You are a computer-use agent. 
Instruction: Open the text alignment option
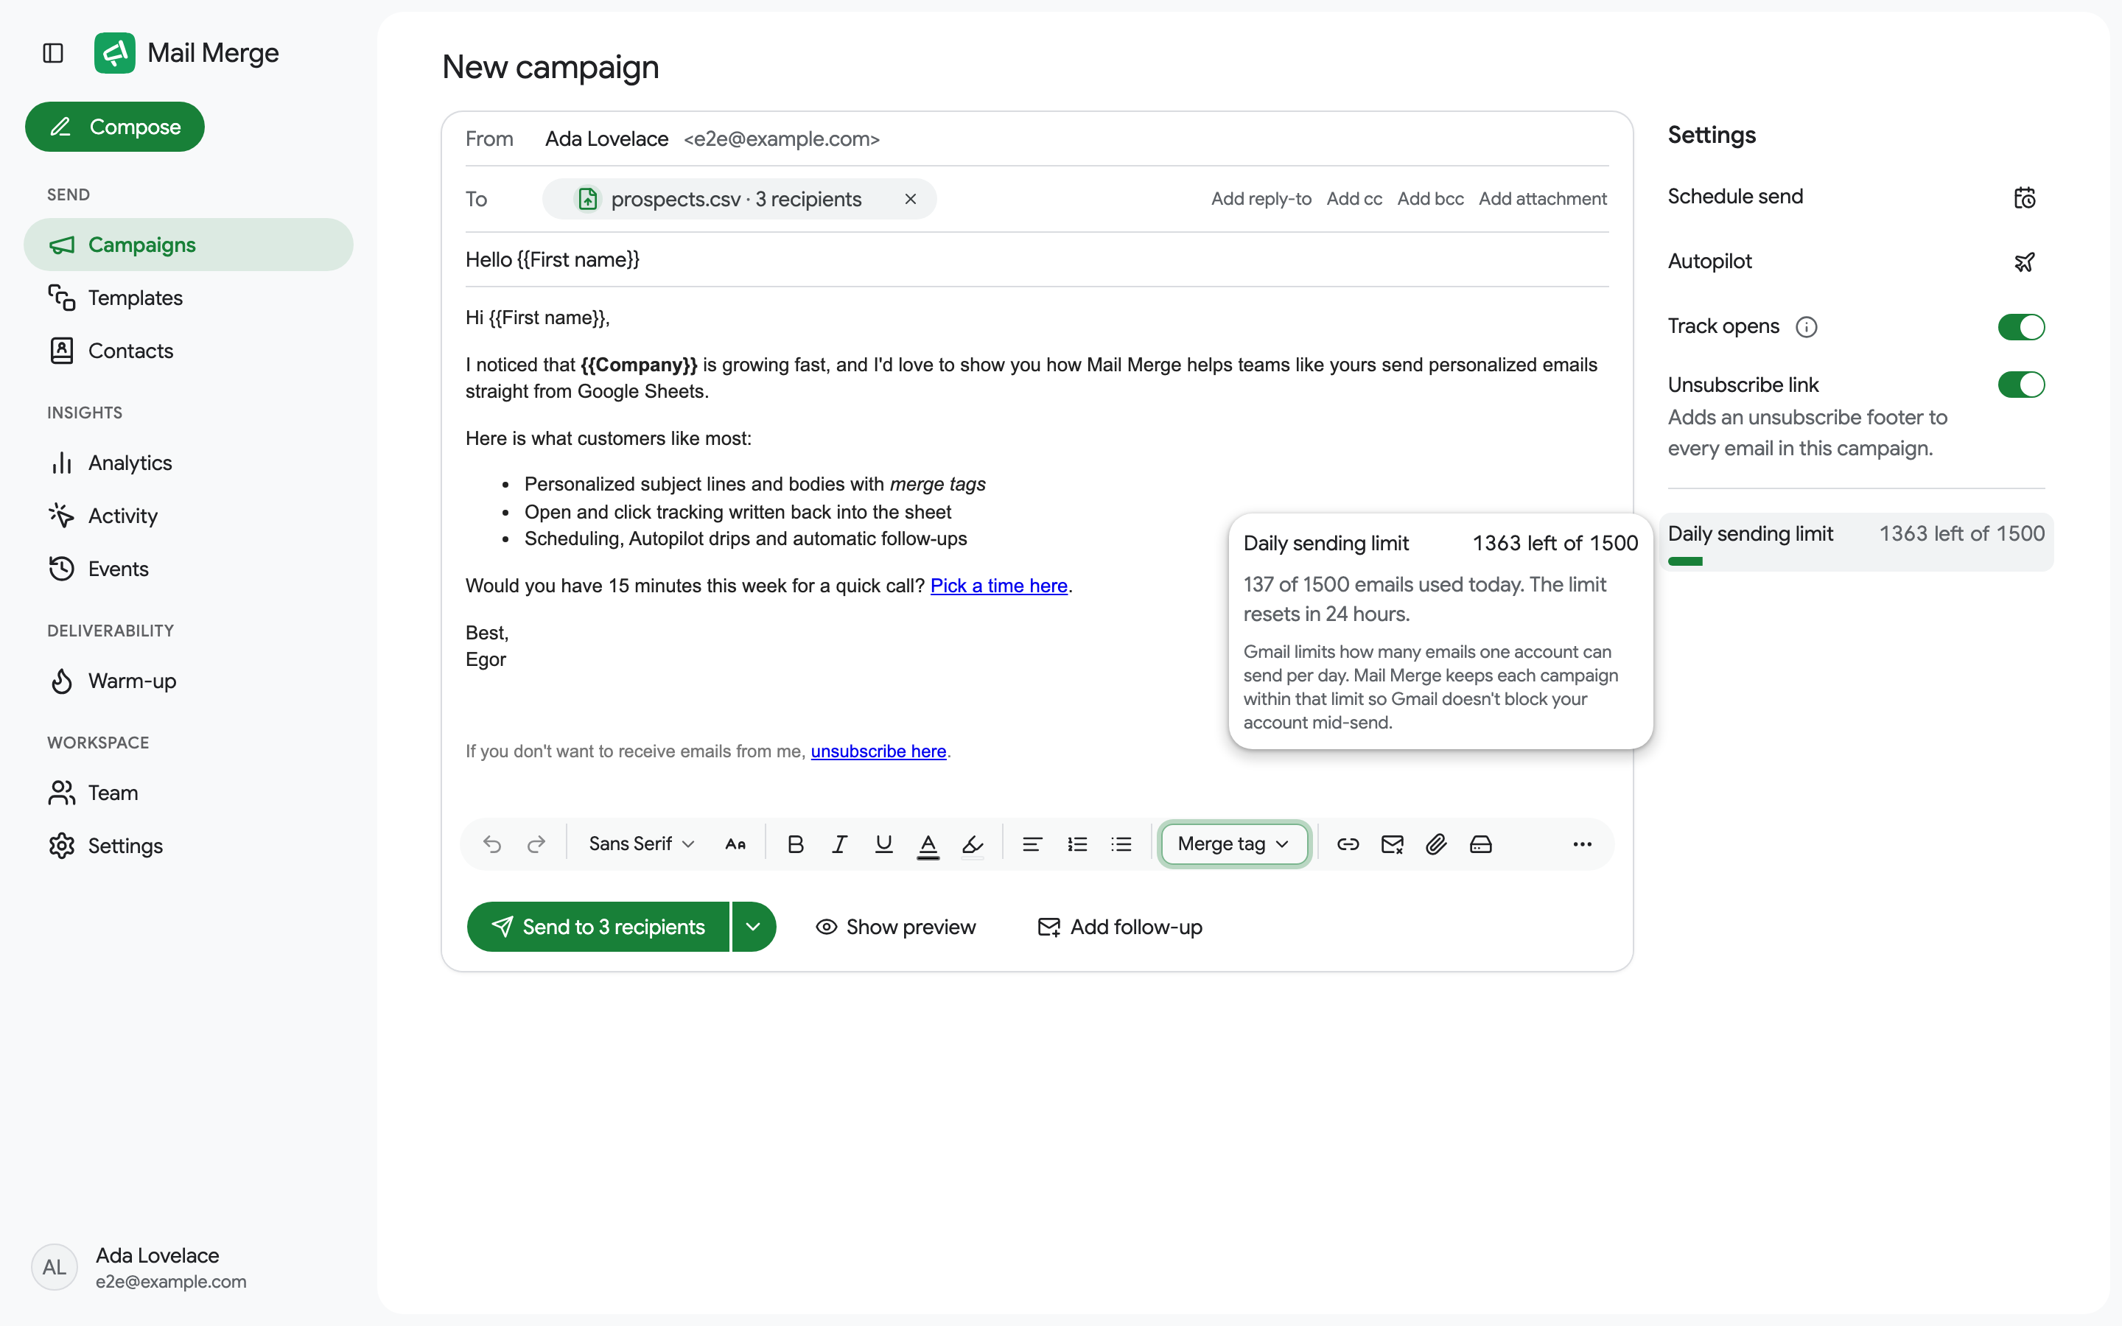(x=1032, y=843)
